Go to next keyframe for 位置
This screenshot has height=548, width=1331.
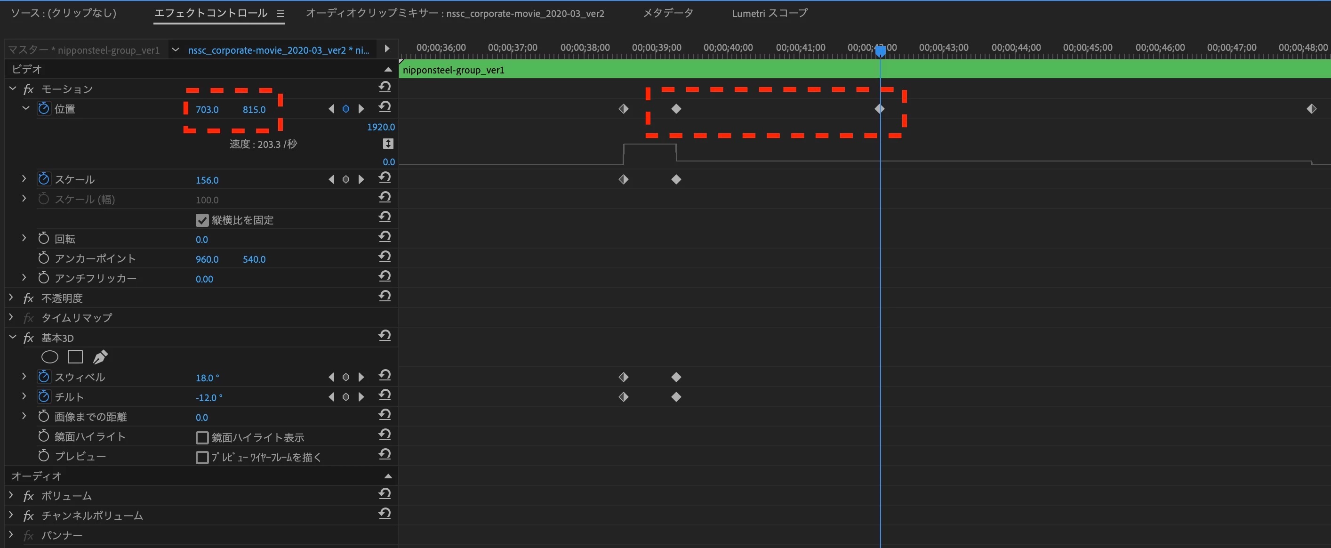(361, 109)
